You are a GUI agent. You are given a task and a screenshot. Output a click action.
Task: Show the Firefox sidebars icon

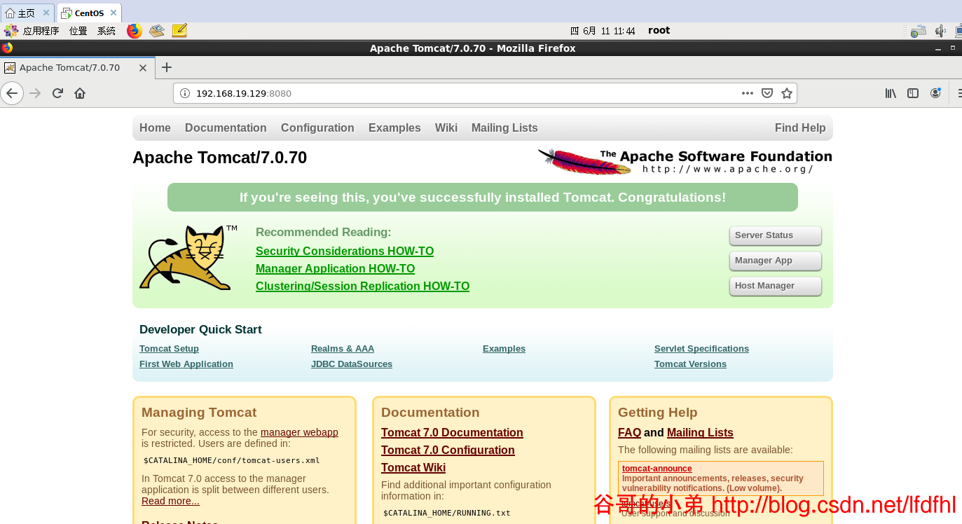coord(913,93)
